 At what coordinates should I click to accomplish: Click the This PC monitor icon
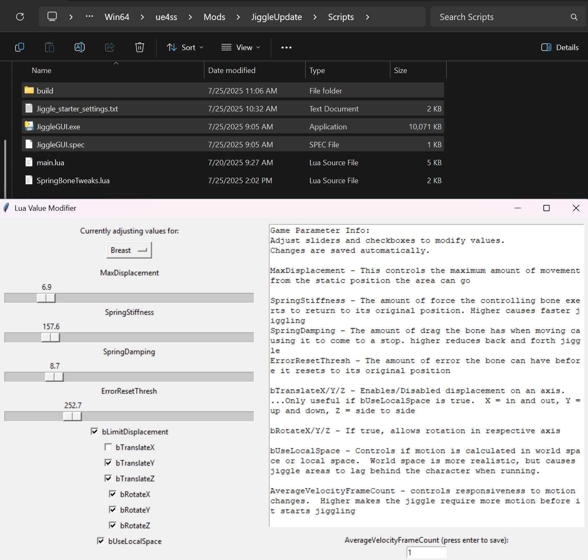pyautogui.click(x=52, y=17)
